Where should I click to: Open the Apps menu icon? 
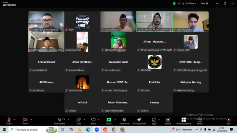[x=154, y=119]
